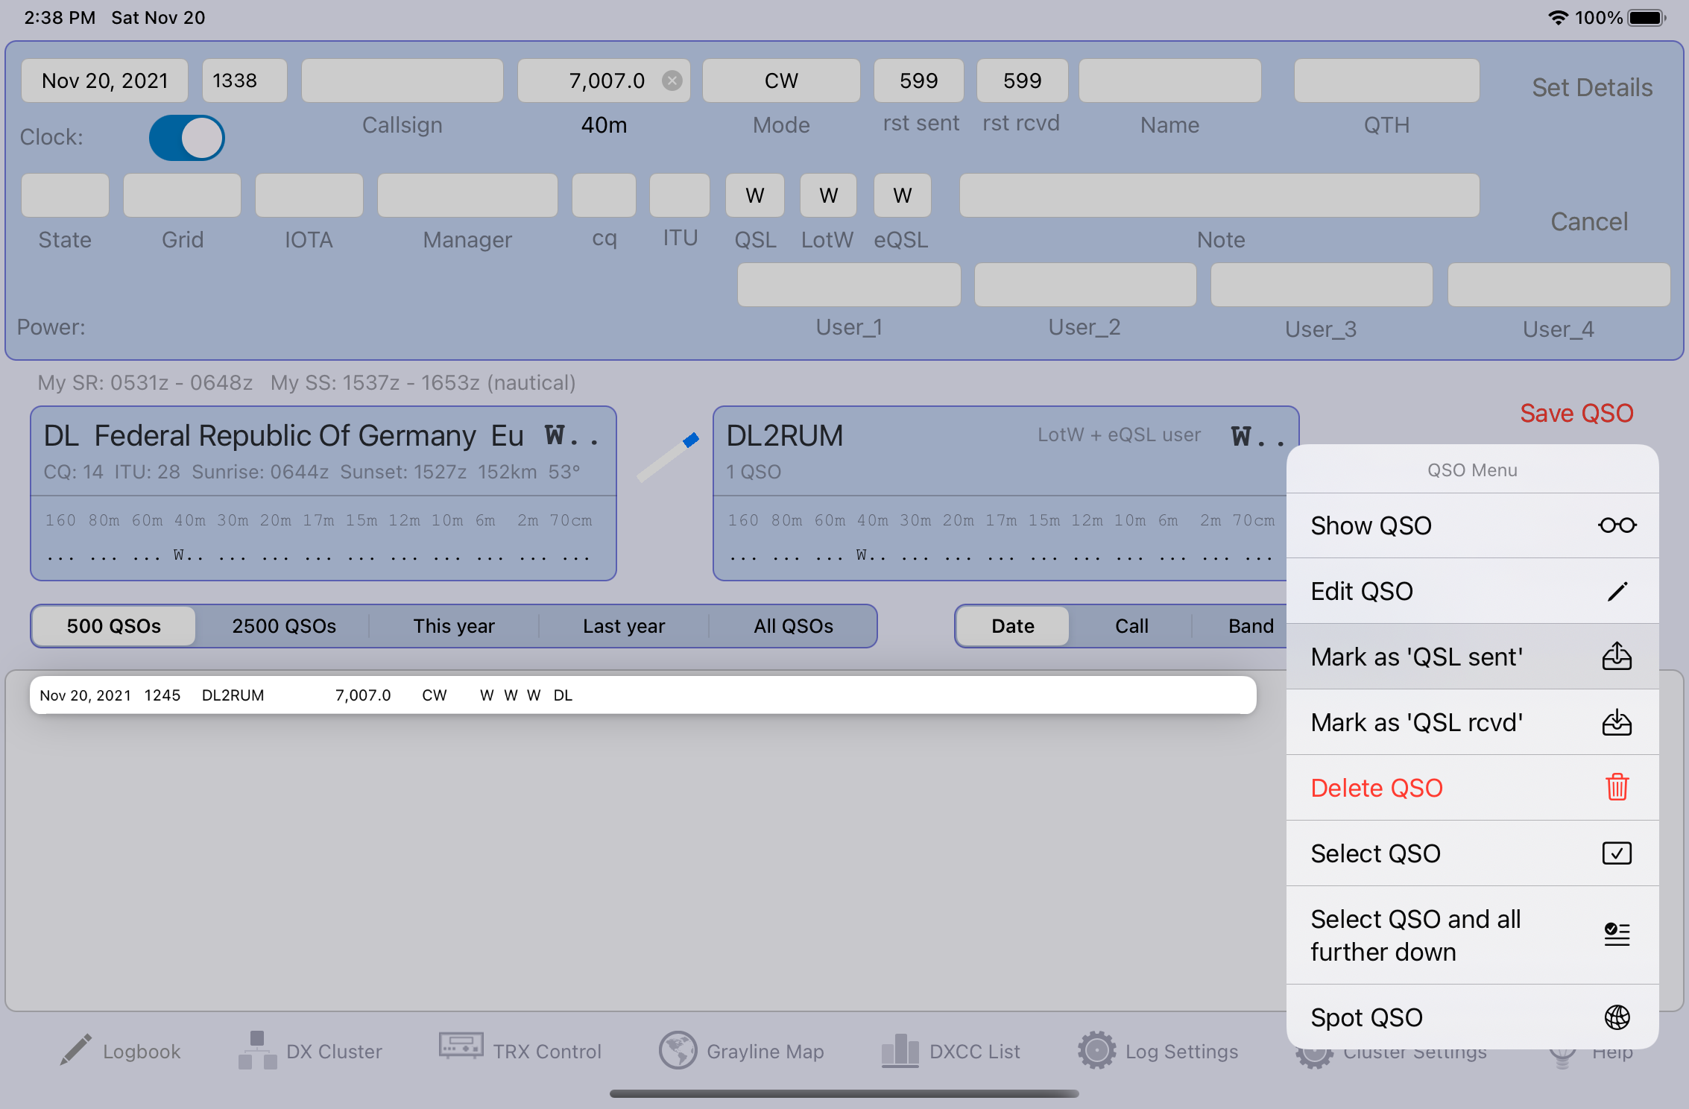
Task: Click the globe icon next to Spot QSO
Action: [1617, 1017]
